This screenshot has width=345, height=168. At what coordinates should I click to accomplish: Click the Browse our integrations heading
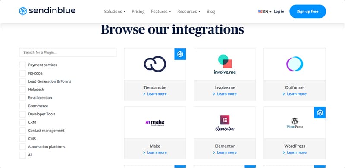pos(172,29)
